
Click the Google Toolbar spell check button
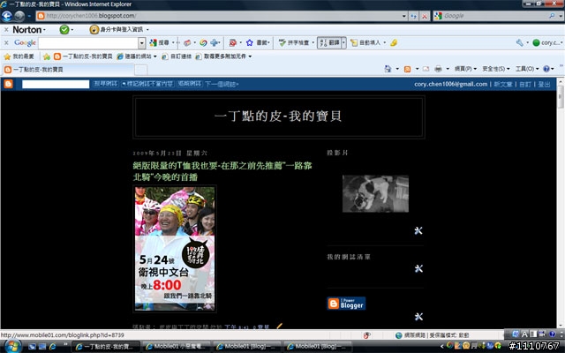(x=294, y=43)
